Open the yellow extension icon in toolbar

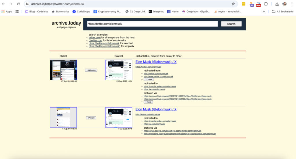[243, 4]
